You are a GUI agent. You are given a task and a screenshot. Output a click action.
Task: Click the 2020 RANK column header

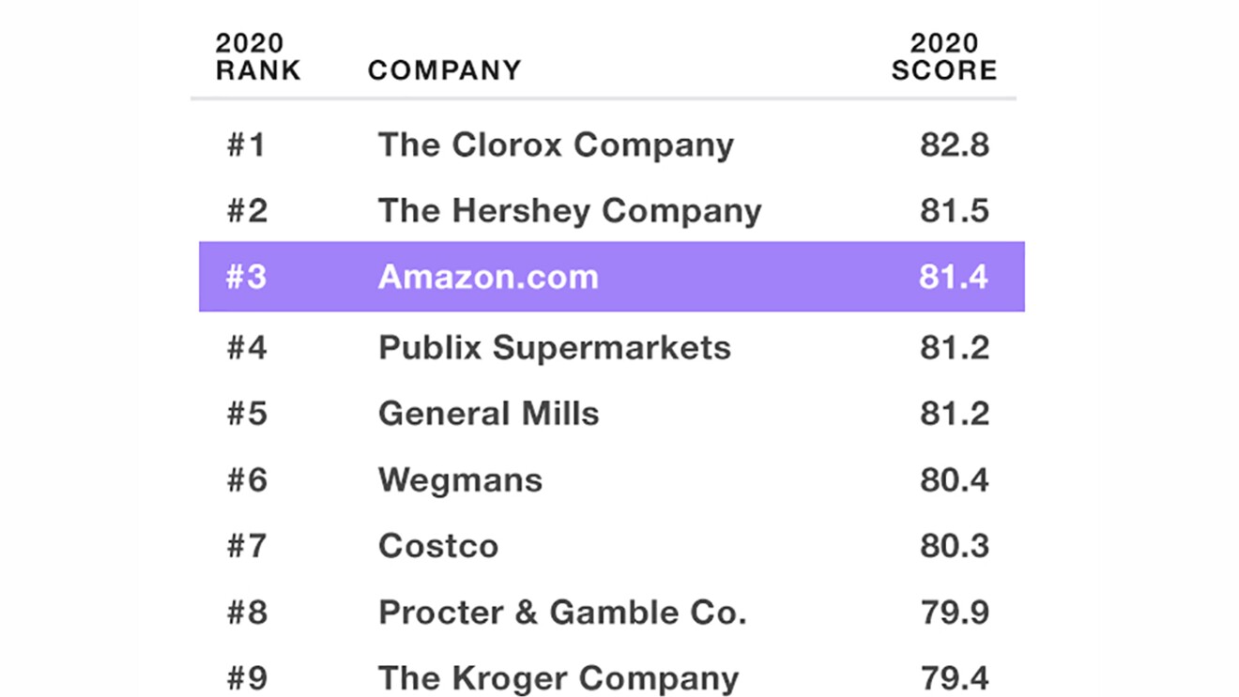click(258, 57)
